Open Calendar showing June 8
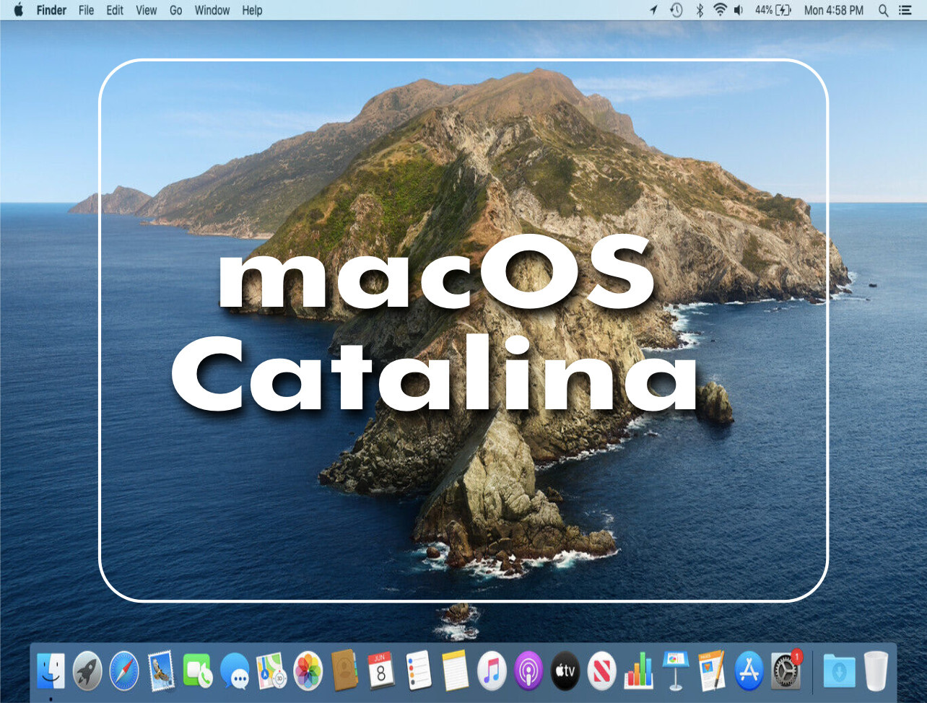This screenshot has height=703, width=927. click(x=382, y=671)
